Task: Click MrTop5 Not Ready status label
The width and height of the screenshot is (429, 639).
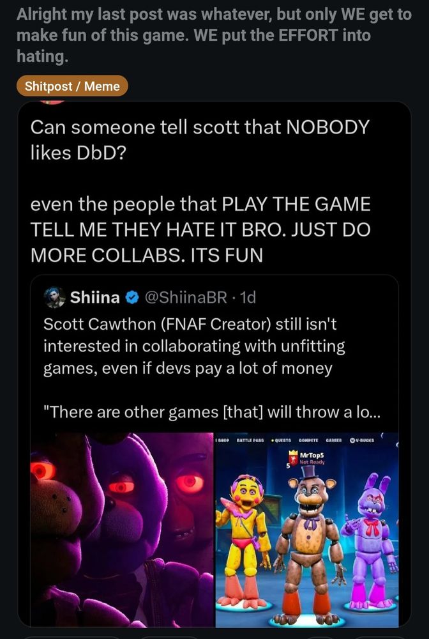Action: pyautogui.click(x=312, y=462)
